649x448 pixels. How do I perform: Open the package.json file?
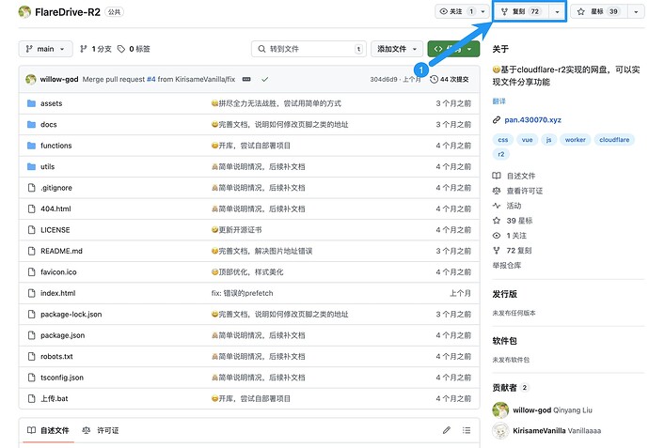pos(62,335)
